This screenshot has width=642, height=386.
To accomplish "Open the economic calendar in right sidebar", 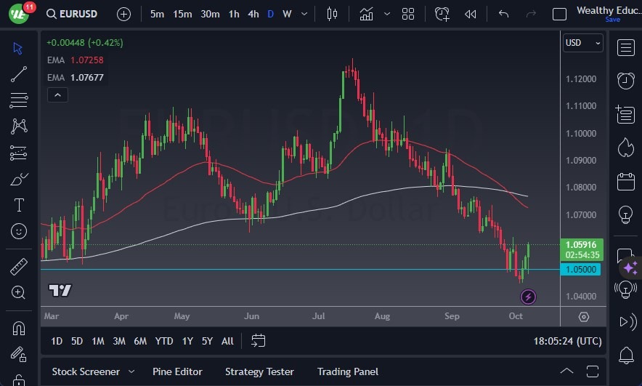I will click(x=625, y=181).
